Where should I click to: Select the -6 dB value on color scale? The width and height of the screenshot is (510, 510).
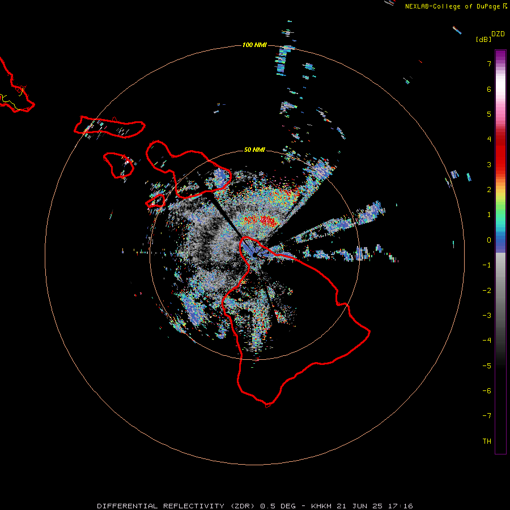click(x=487, y=391)
